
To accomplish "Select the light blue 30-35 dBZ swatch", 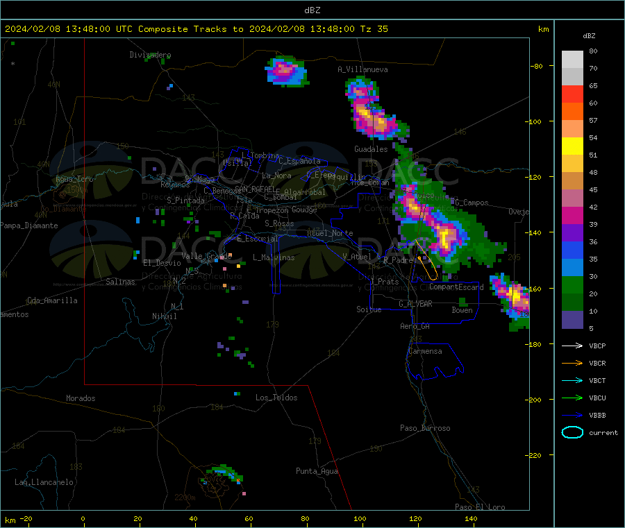I will coord(572,268).
